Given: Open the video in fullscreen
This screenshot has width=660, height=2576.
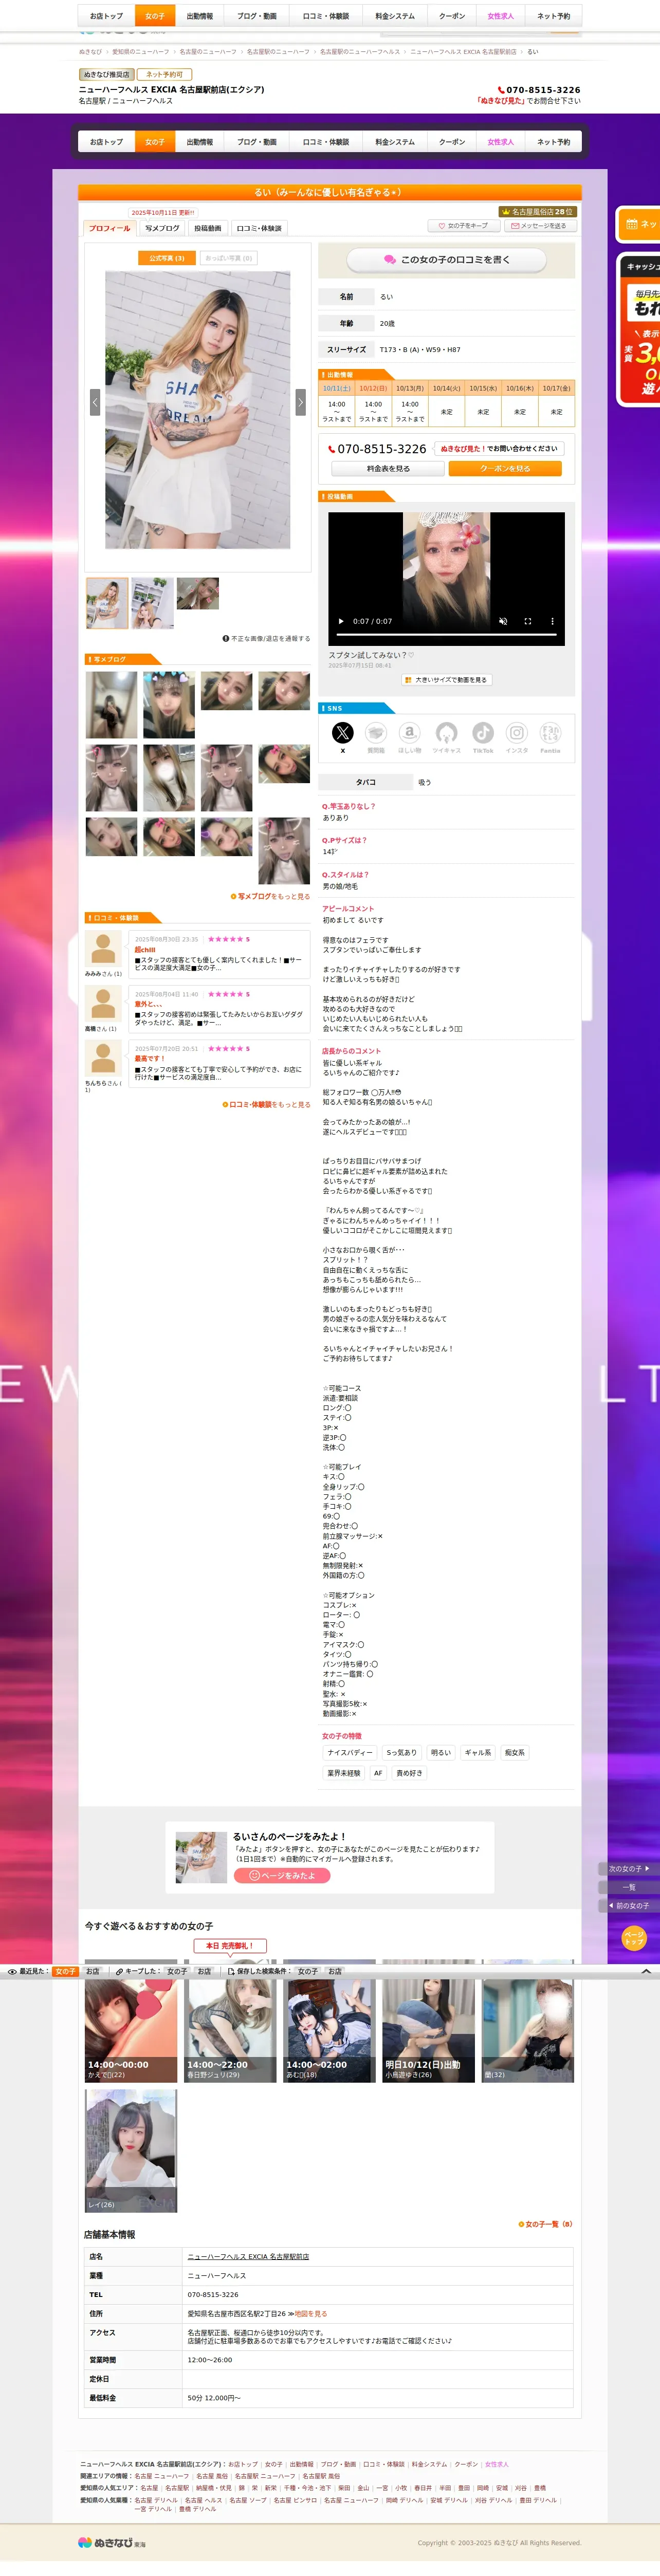Looking at the screenshot, I should [528, 621].
